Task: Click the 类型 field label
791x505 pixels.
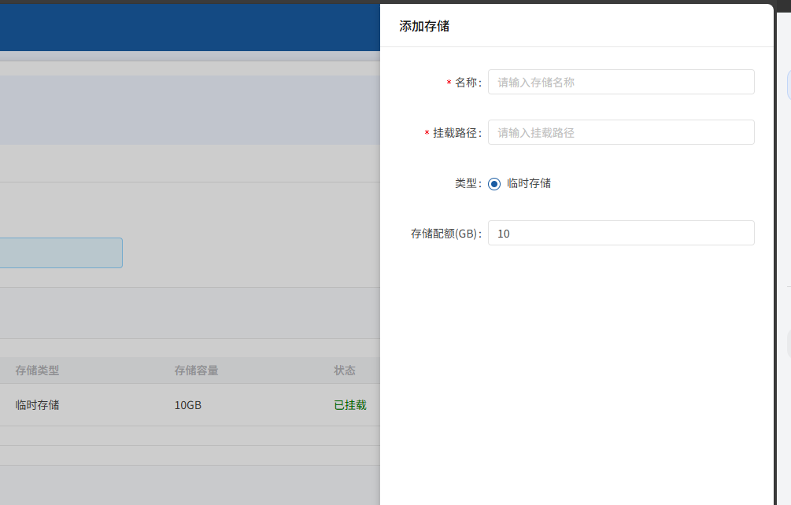Action: [x=466, y=183]
